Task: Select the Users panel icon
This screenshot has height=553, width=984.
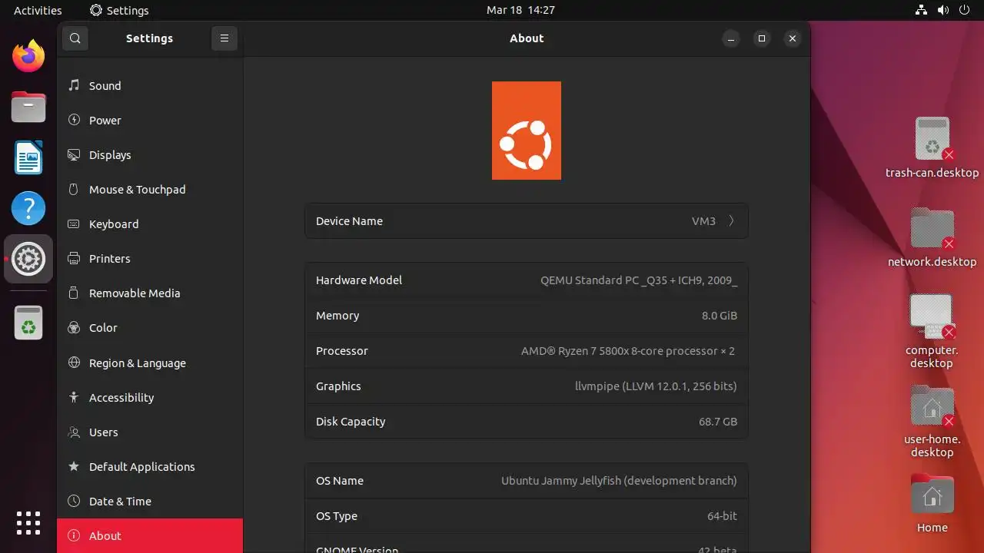Action: (x=74, y=432)
